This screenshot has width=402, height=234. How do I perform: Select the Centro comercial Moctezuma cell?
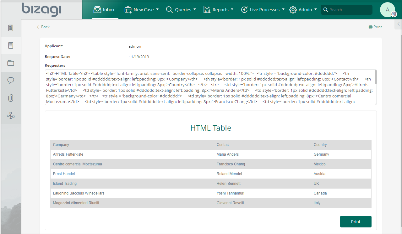point(132,164)
